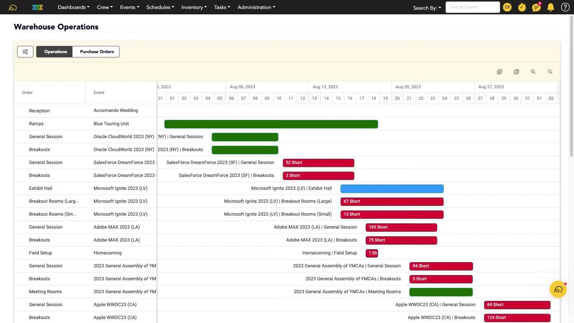Open the notifications bell
This screenshot has width=574, height=323.
click(x=551, y=7)
